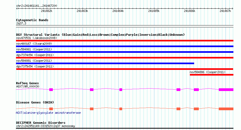Click the 241464k ruler position label
Screen dimensions: 241x130
point(118,11)
